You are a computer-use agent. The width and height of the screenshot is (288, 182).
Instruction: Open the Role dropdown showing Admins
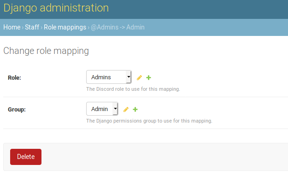point(109,77)
